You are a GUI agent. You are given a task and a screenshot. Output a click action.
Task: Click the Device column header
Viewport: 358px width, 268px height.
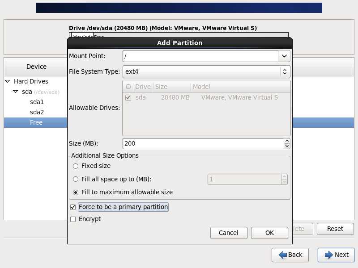pos(36,67)
